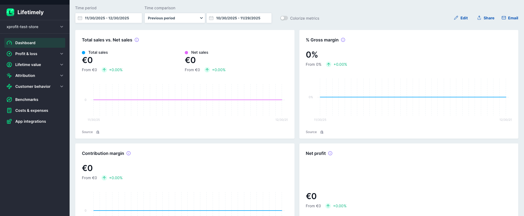Click info icon beside % Gross margin

[x=343, y=40]
